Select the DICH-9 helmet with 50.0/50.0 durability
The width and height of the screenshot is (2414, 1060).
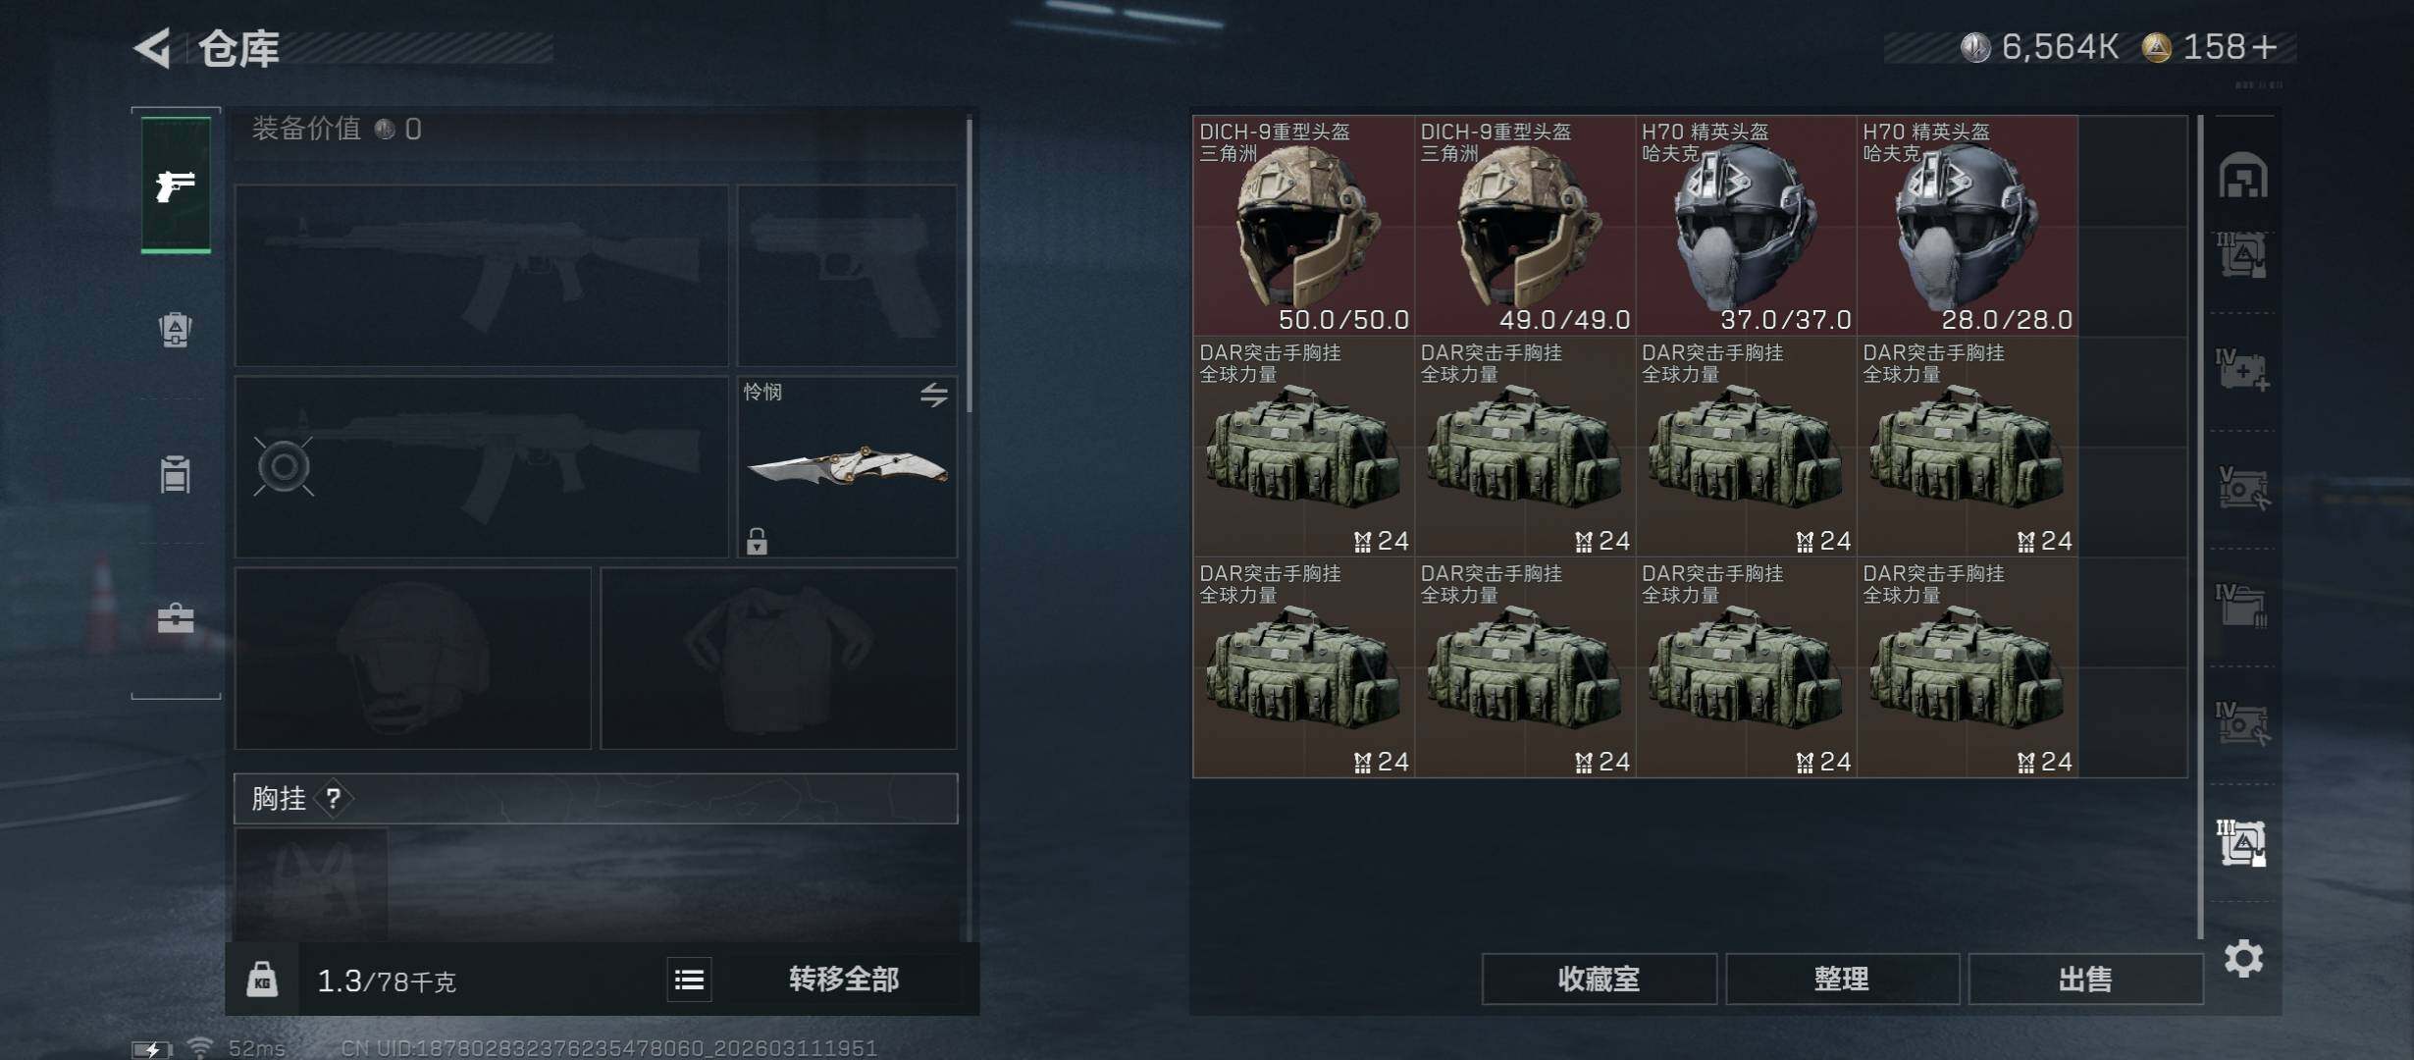tap(1303, 226)
